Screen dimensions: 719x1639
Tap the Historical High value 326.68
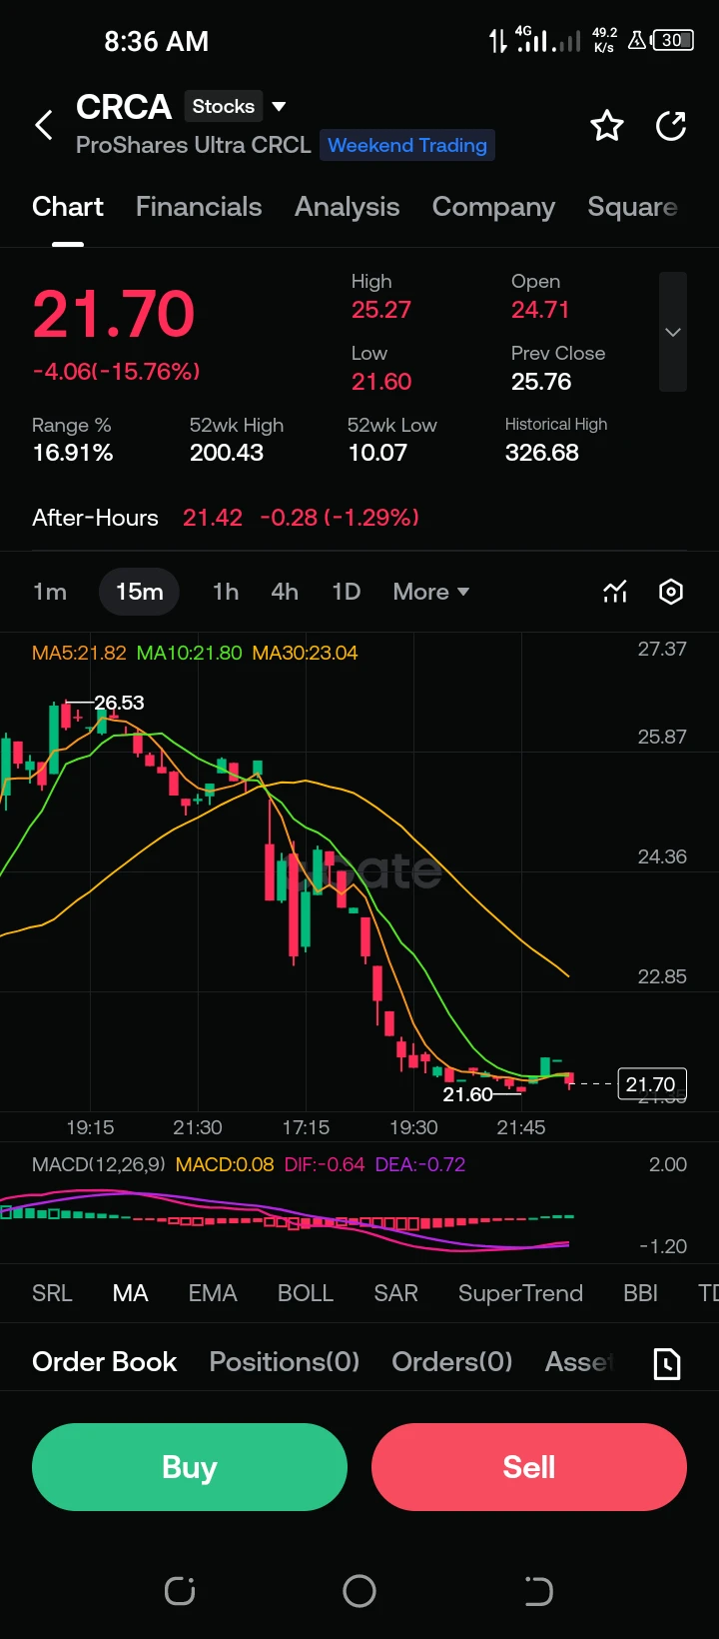[x=542, y=453]
